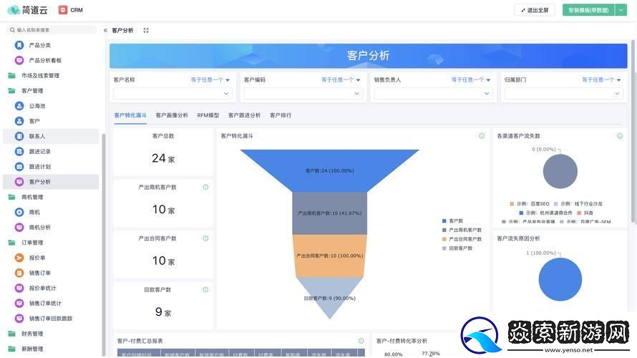Click the 产品分类 sidebar icon
Viewport: 637px width, 358px height.
pos(19,45)
